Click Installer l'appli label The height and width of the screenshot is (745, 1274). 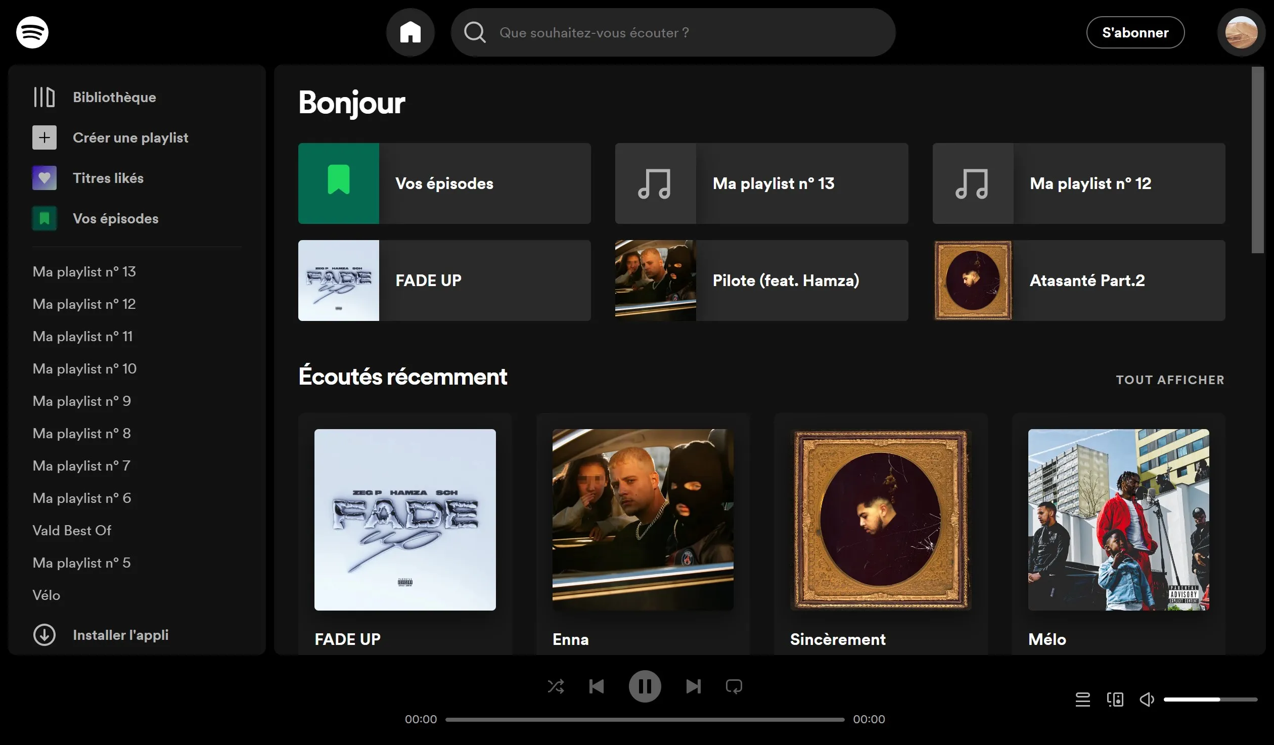(x=121, y=635)
